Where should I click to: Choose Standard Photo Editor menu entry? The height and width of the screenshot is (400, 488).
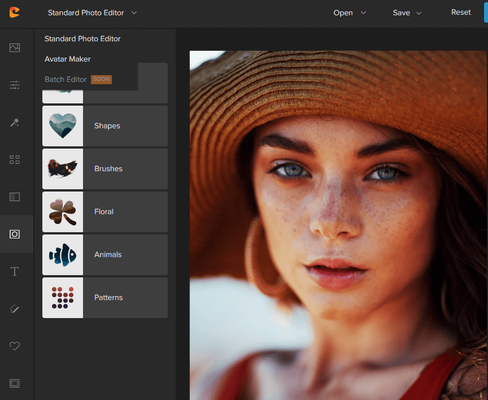tap(82, 39)
